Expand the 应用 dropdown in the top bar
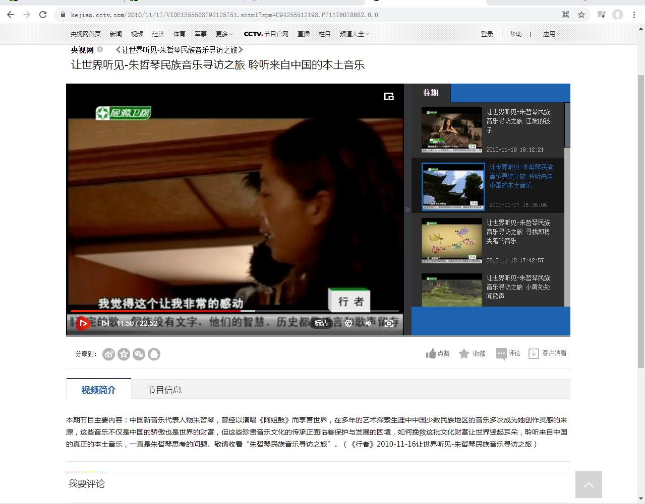The height and width of the screenshot is (504, 645). click(x=551, y=34)
